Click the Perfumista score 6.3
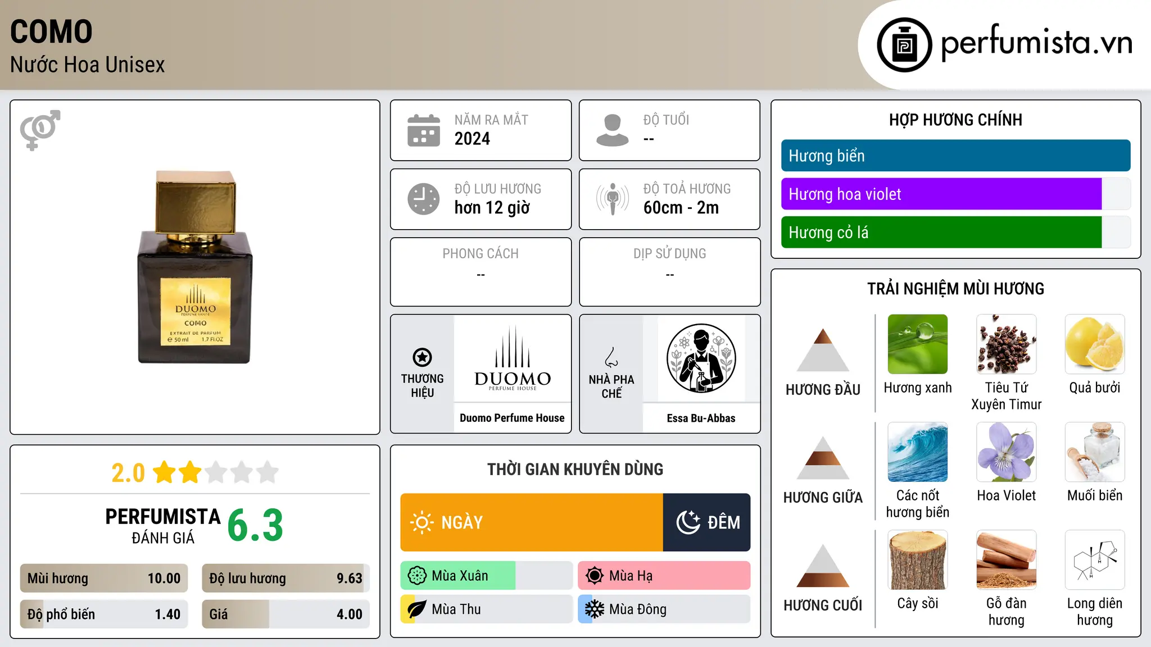1151x647 pixels. click(255, 525)
